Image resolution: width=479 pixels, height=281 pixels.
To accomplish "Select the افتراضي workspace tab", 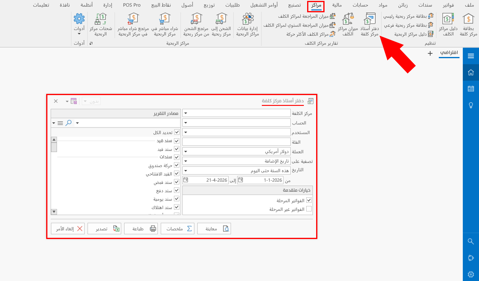I will (x=449, y=53).
